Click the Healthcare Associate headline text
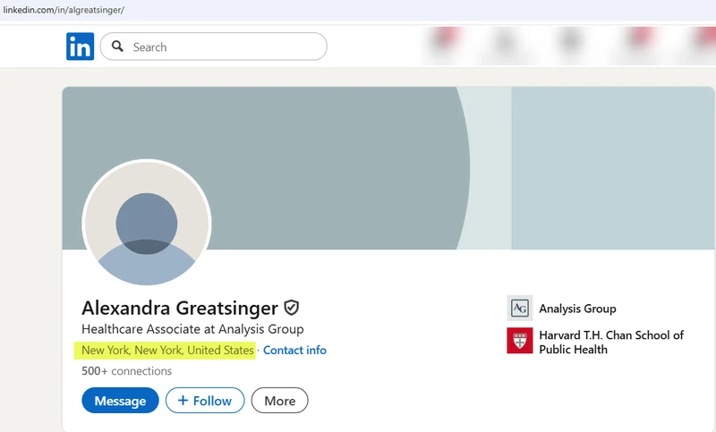716x432 pixels. point(192,329)
